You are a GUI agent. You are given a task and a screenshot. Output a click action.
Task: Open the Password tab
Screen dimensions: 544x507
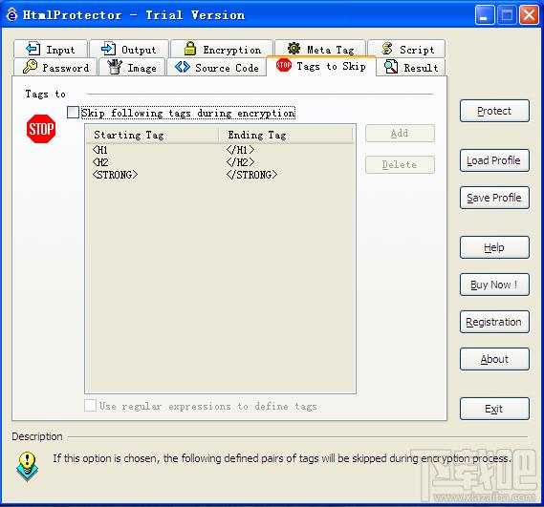tap(55, 67)
